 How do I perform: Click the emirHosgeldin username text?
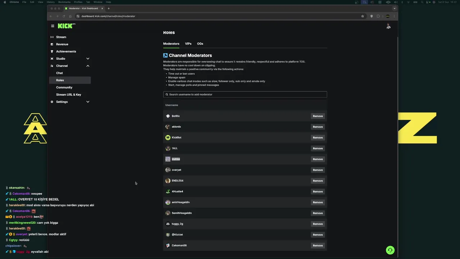point(181,203)
